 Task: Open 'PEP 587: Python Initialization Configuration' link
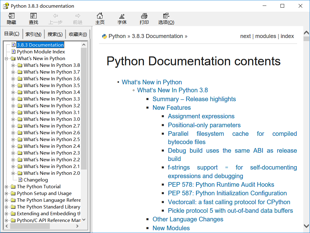pos(227,193)
